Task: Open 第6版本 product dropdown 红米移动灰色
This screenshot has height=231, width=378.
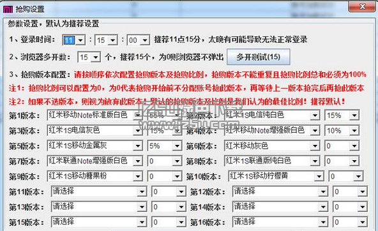Action: click(272, 145)
